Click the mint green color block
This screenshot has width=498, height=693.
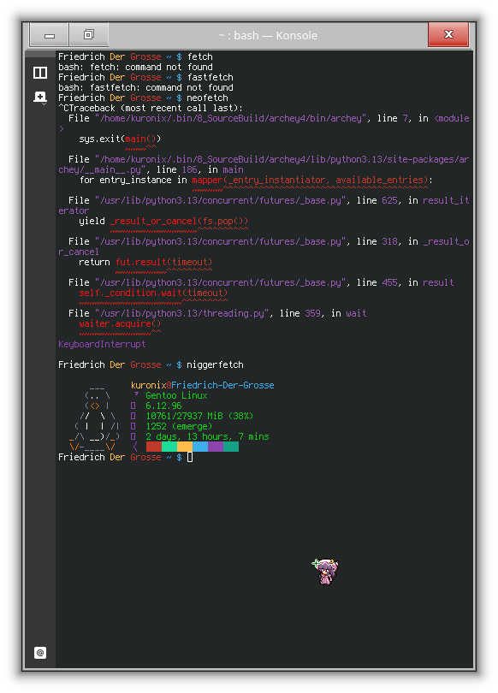tap(169, 447)
